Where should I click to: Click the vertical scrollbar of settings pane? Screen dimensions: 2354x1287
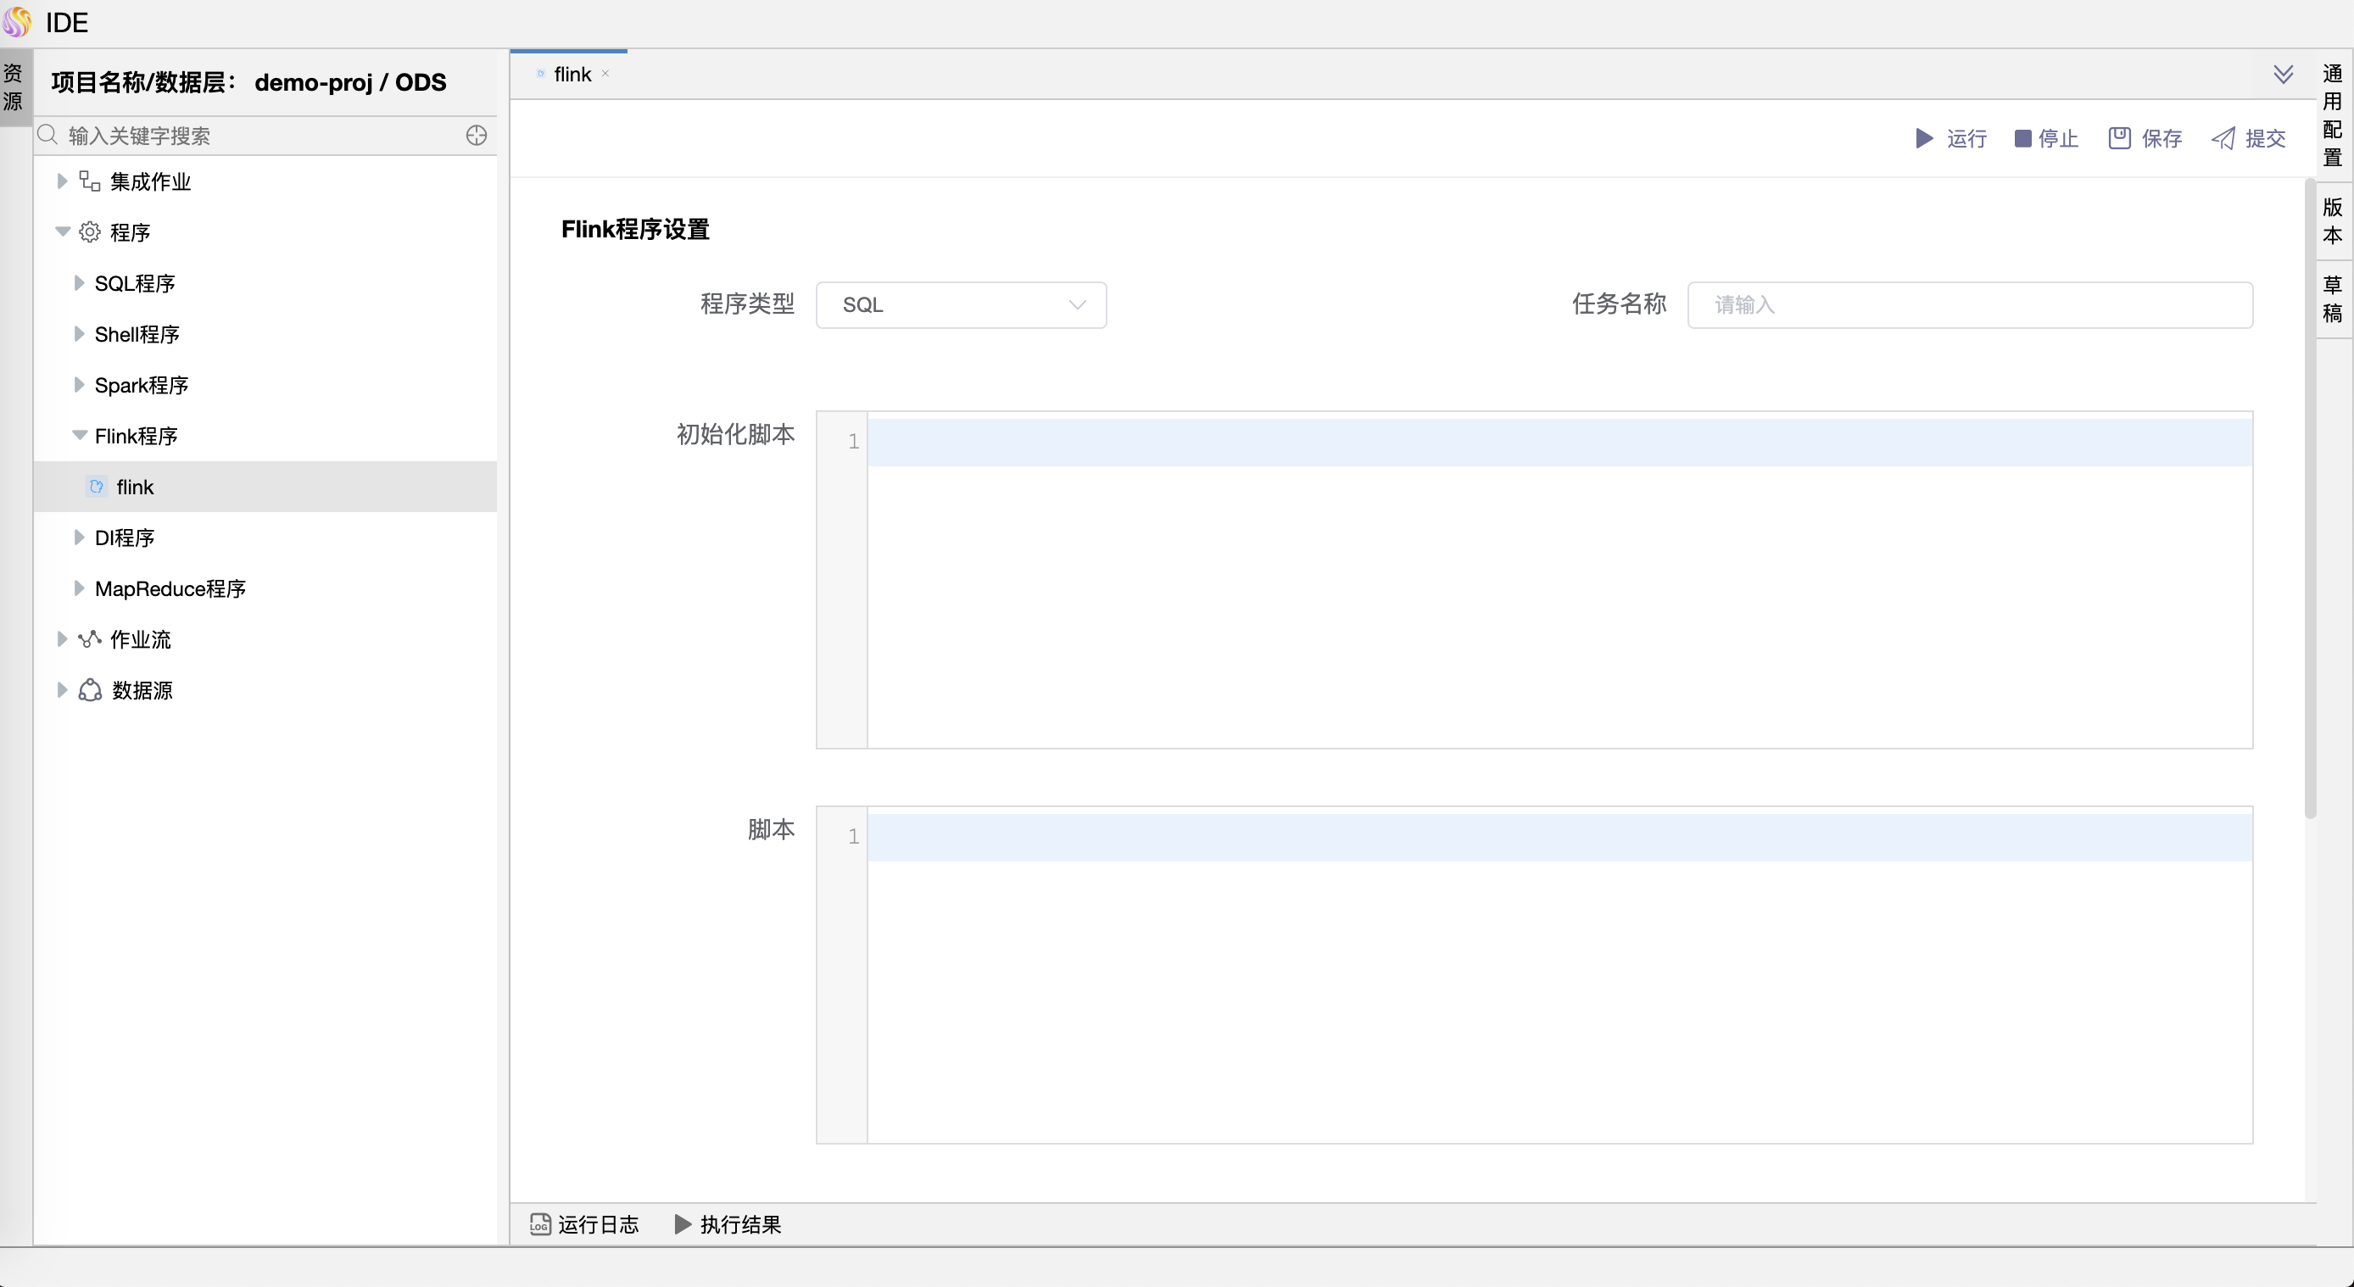[x=2309, y=498]
